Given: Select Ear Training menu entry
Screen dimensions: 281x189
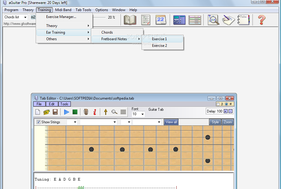Looking at the screenshot, I should point(64,32).
